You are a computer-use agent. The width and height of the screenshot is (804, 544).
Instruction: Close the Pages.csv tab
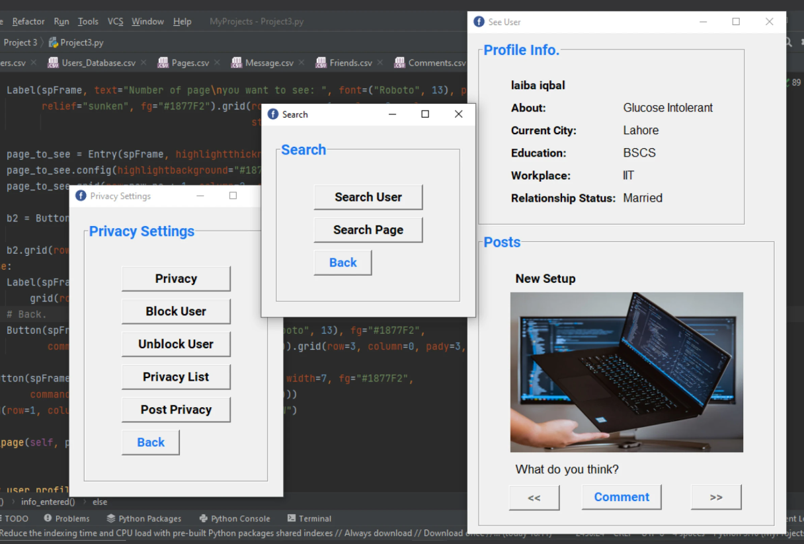click(x=218, y=63)
